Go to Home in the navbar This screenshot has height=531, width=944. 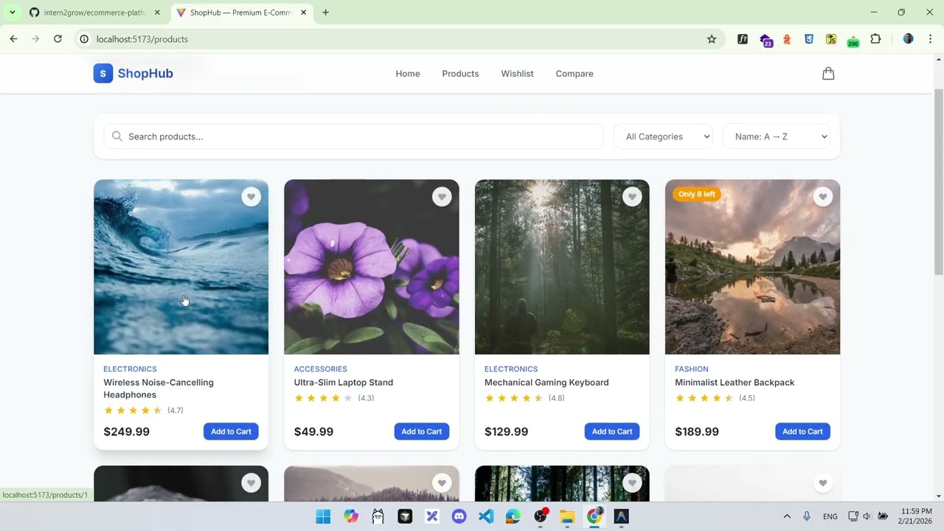[x=408, y=74]
